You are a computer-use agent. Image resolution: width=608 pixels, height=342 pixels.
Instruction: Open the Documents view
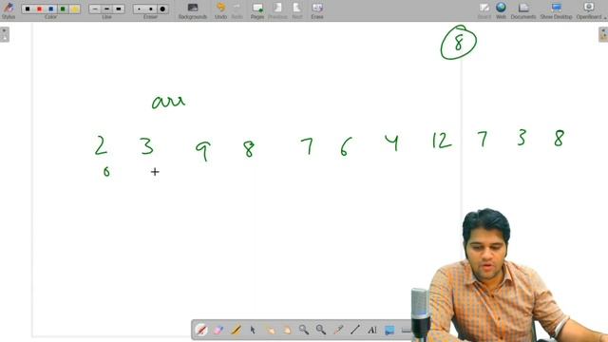(523, 10)
